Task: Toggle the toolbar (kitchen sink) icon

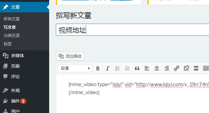Action: pos(206,69)
